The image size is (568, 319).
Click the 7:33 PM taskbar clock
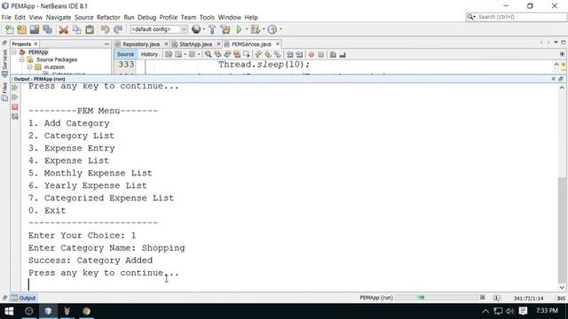click(x=547, y=311)
